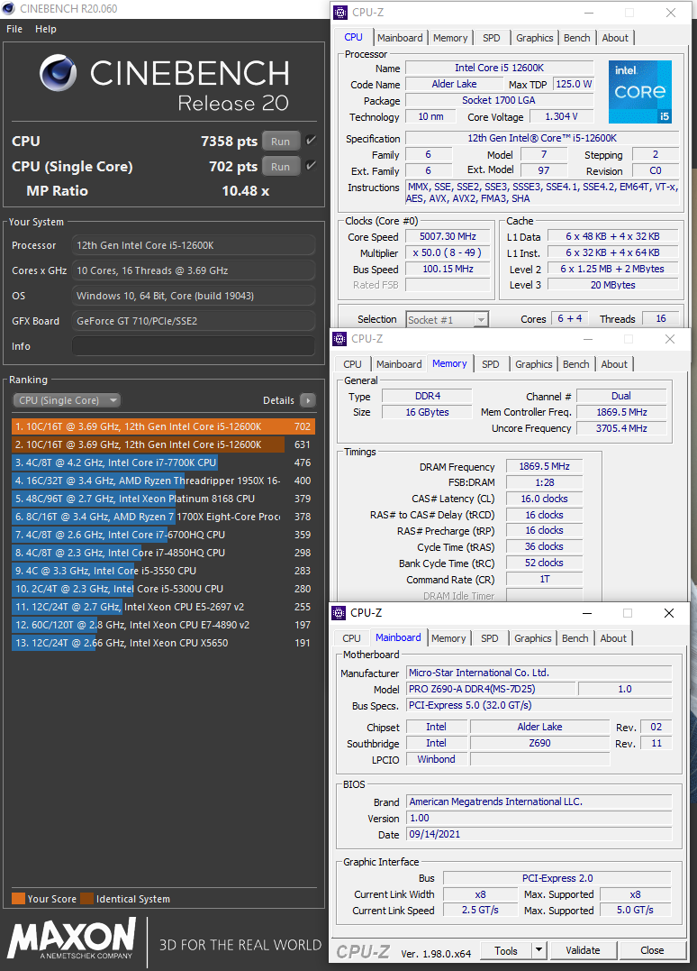697x971 pixels.
Task: Select About tab in bottom CPU-Z window
Action: click(613, 637)
